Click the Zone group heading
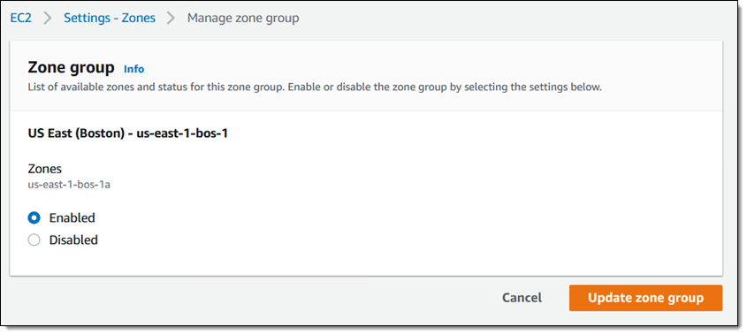747x335 pixels. coord(71,68)
